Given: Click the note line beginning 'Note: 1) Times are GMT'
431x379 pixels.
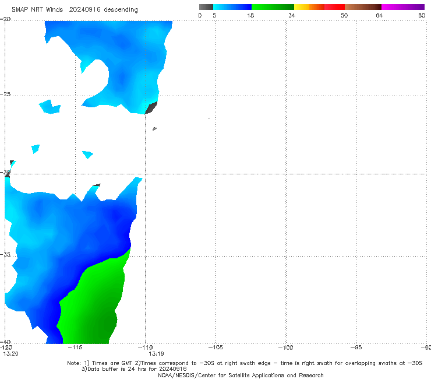Looking at the screenshot, I should (x=245, y=363).
